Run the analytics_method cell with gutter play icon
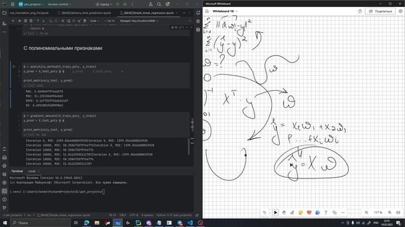 [x=14, y=66]
